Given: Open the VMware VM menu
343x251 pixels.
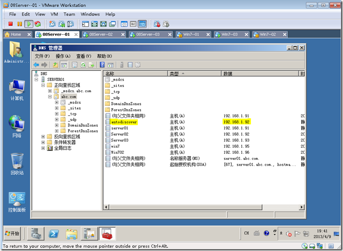Looking at the screenshot, I should tap(54, 14).
